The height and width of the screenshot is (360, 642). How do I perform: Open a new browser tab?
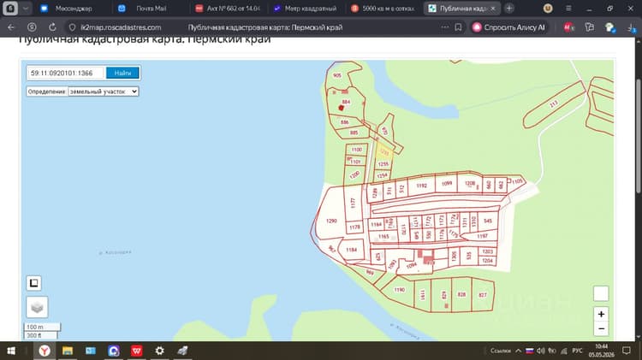click(x=509, y=9)
